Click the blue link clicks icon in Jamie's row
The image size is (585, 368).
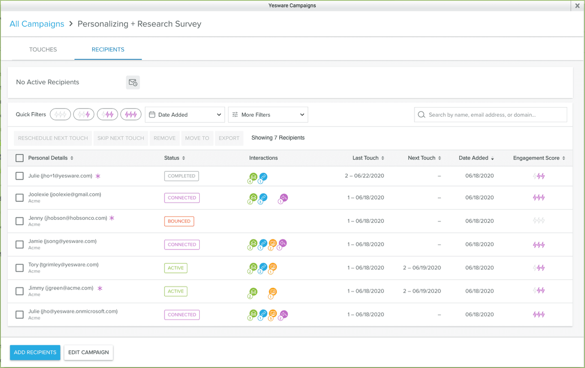[x=263, y=244]
